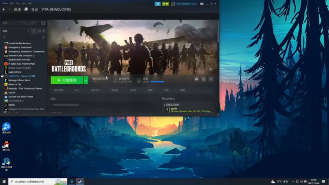
Task: Select MADiSON Steam cloud entry
Action: pos(22,76)
